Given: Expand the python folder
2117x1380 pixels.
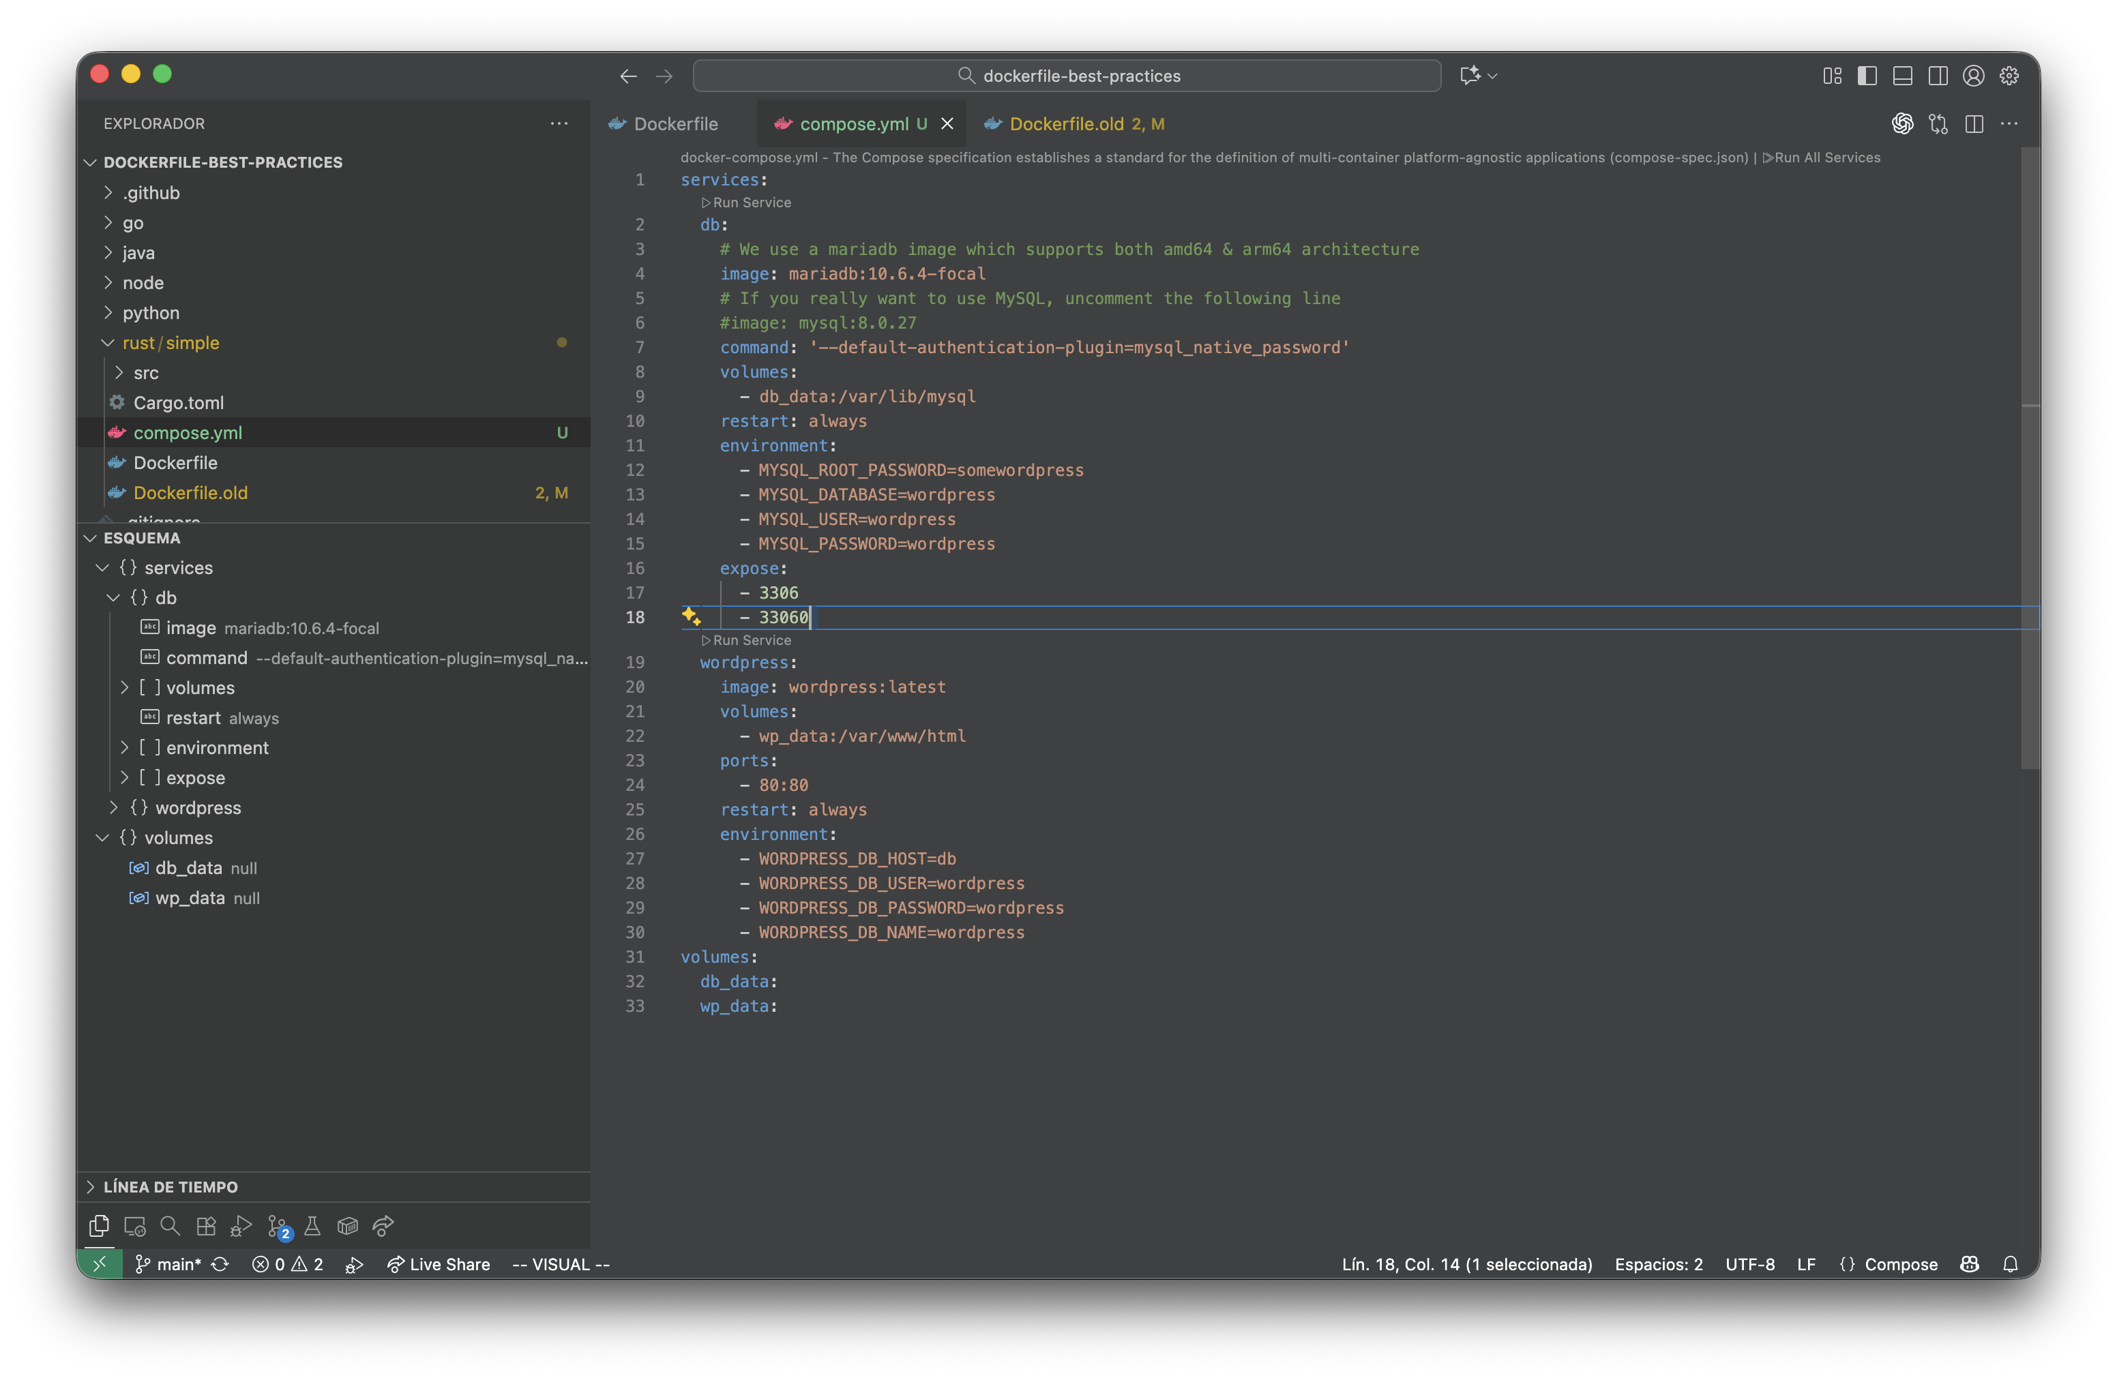Looking at the screenshot, I should coord(150,313).
